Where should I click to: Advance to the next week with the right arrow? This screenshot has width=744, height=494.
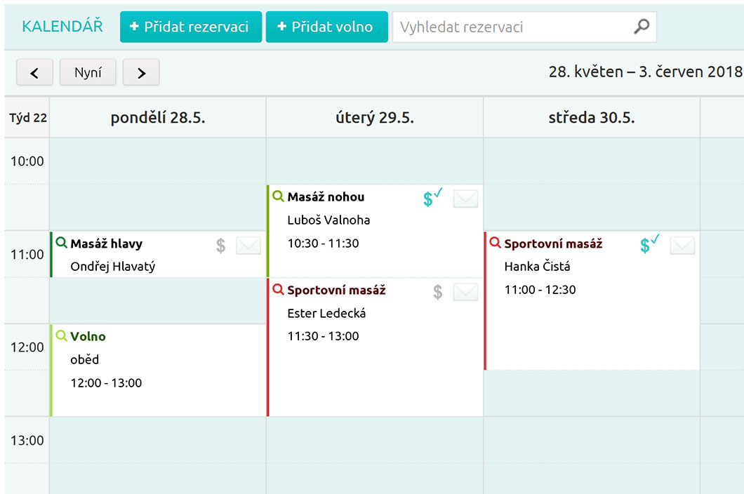[x=141, y=72]
